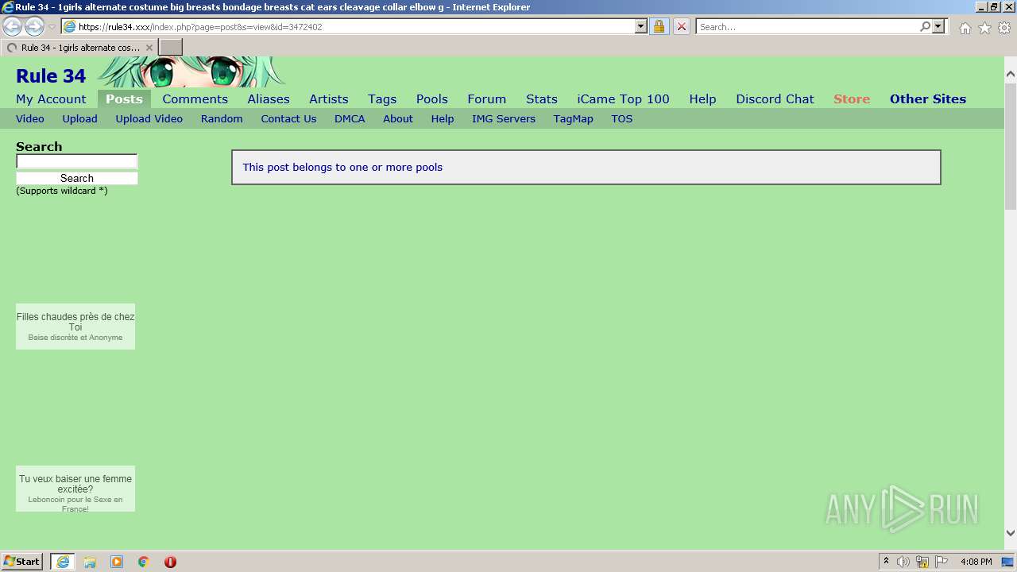
Task: Open the Comments section
Action: (x=195, y=99)
